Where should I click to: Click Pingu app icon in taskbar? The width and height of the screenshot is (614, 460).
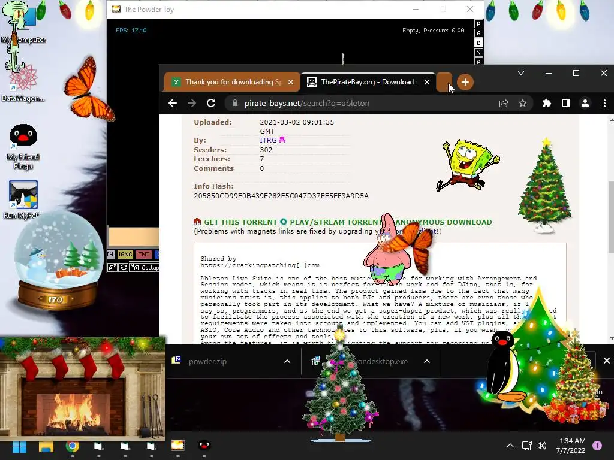pos(204,446)
